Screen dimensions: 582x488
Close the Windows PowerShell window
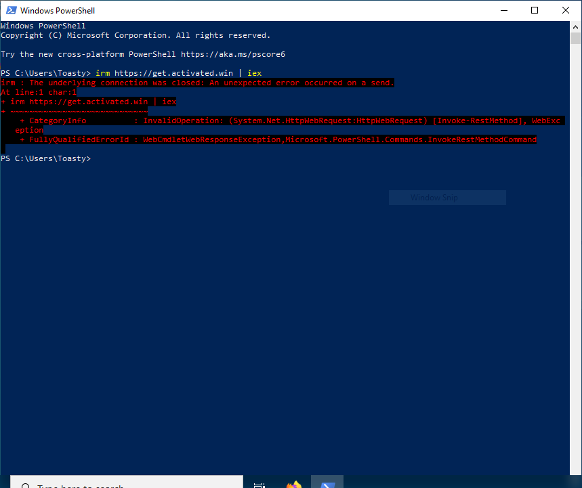565,10
